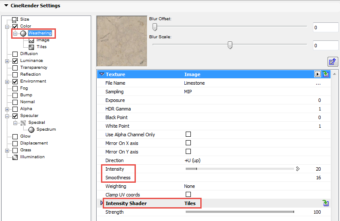The width and height of the screenshot is (340, 221).
Task: Collapse the Spectral tree node
Action: click(15, 123)
